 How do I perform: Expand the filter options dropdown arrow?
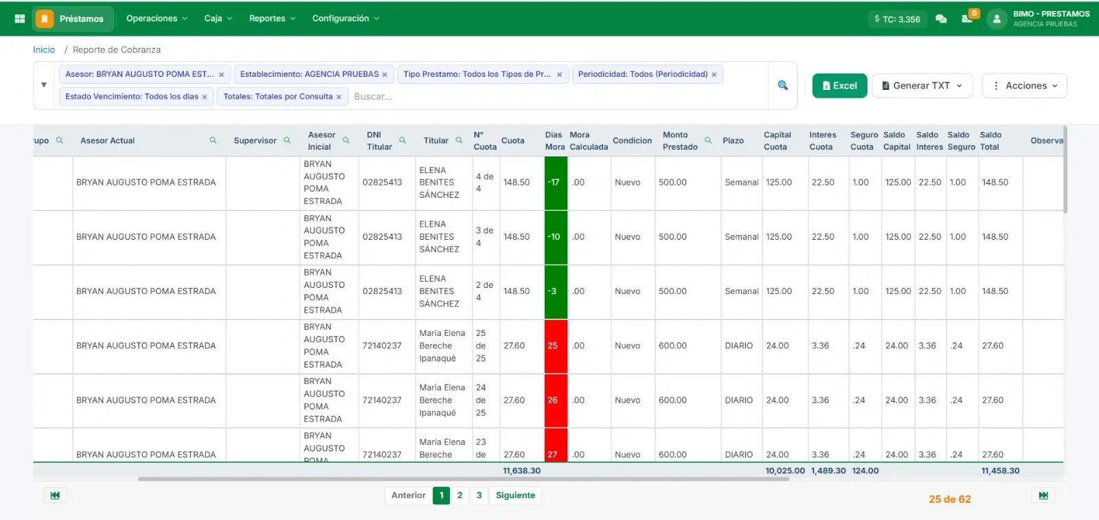point(44,85)
